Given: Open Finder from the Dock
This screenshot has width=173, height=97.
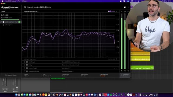Looking at the screenshot, I should (x=16, y=95).
